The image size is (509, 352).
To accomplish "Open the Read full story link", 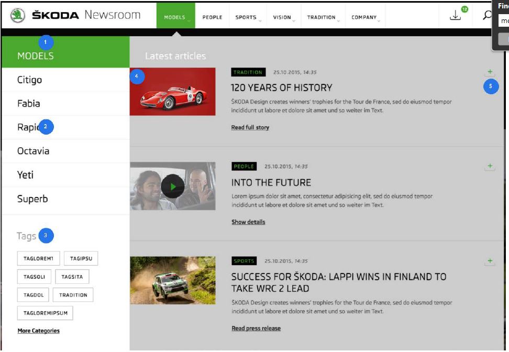I will click(x=250, y=127).
